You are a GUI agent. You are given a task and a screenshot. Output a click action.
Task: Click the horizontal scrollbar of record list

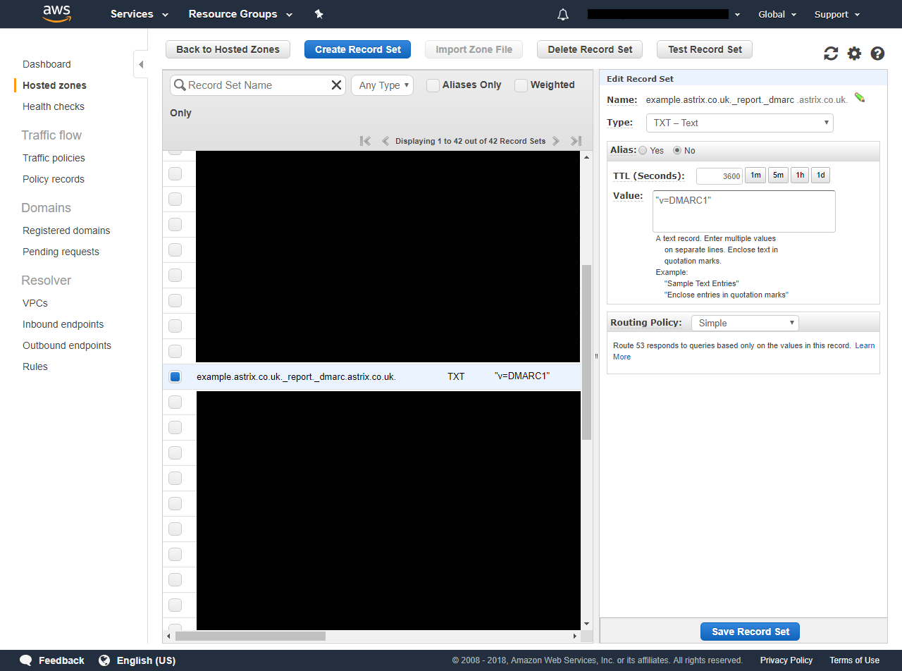click(x=250, y=636)
